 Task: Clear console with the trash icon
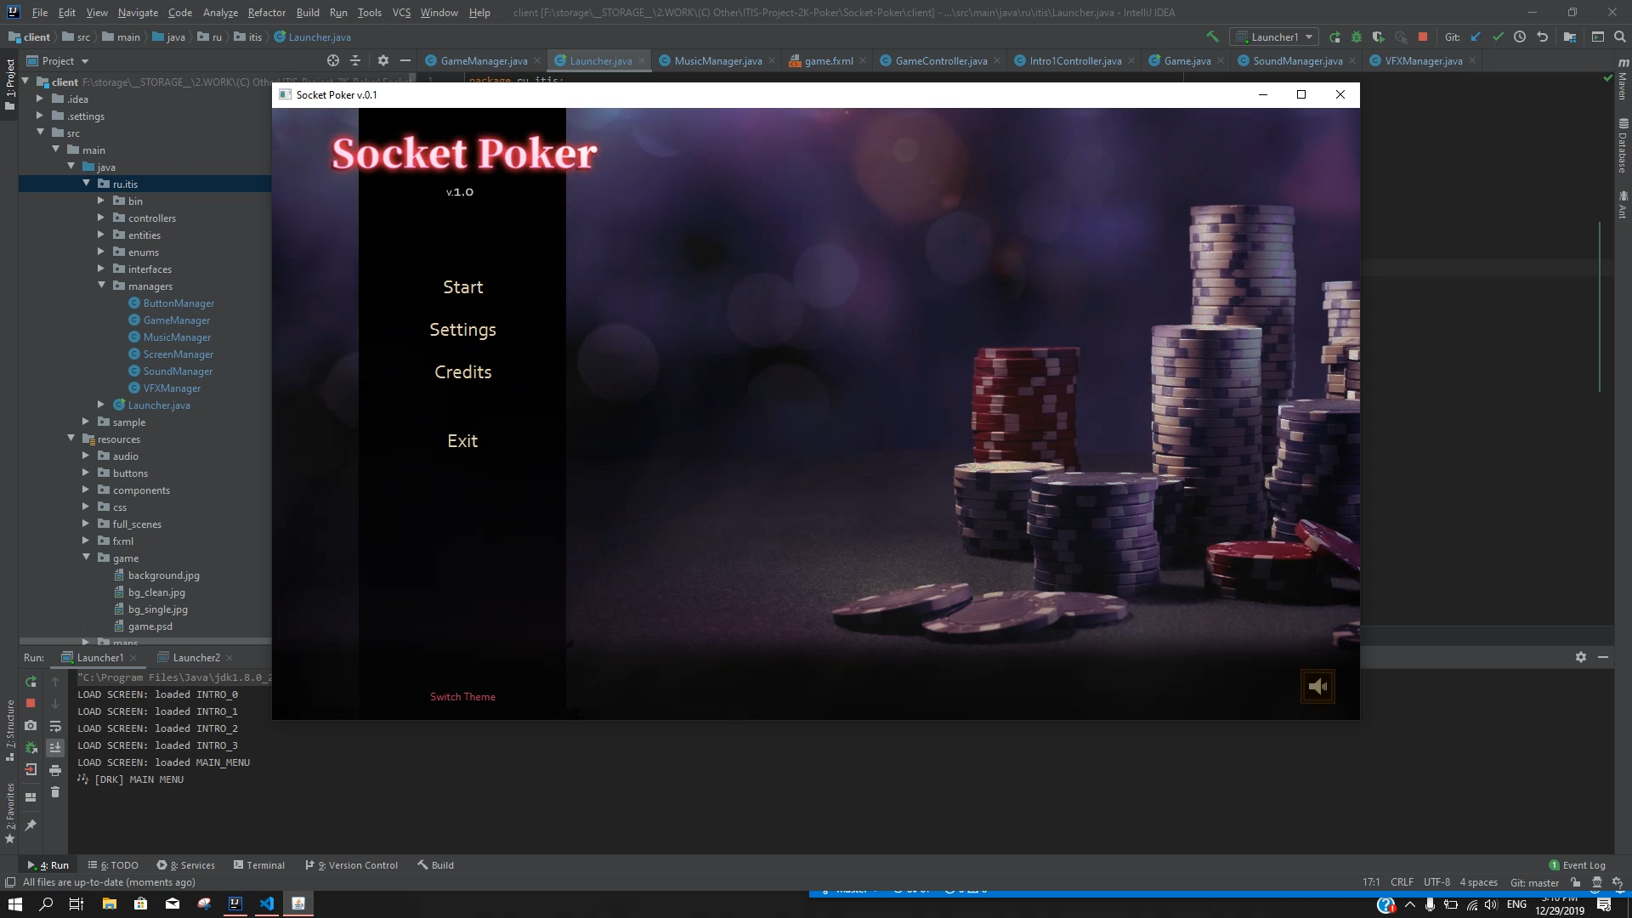[x=55, y=792]
